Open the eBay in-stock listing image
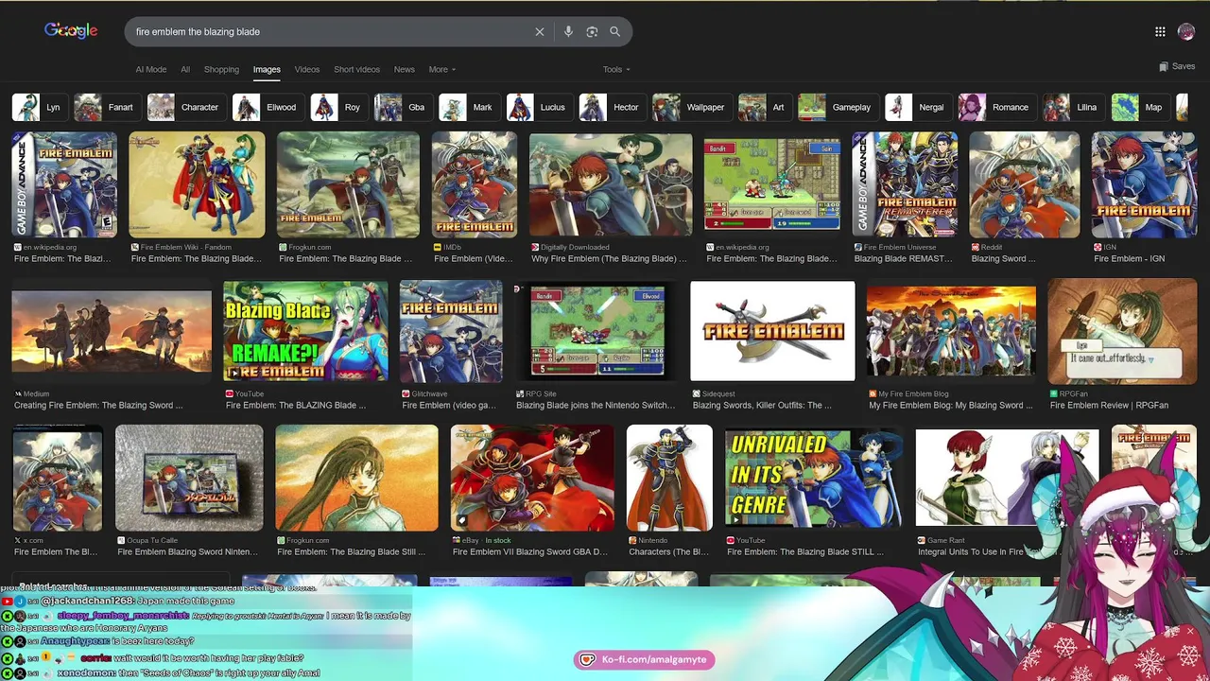This screenshot has width=1210, height=681. point(532,478)
